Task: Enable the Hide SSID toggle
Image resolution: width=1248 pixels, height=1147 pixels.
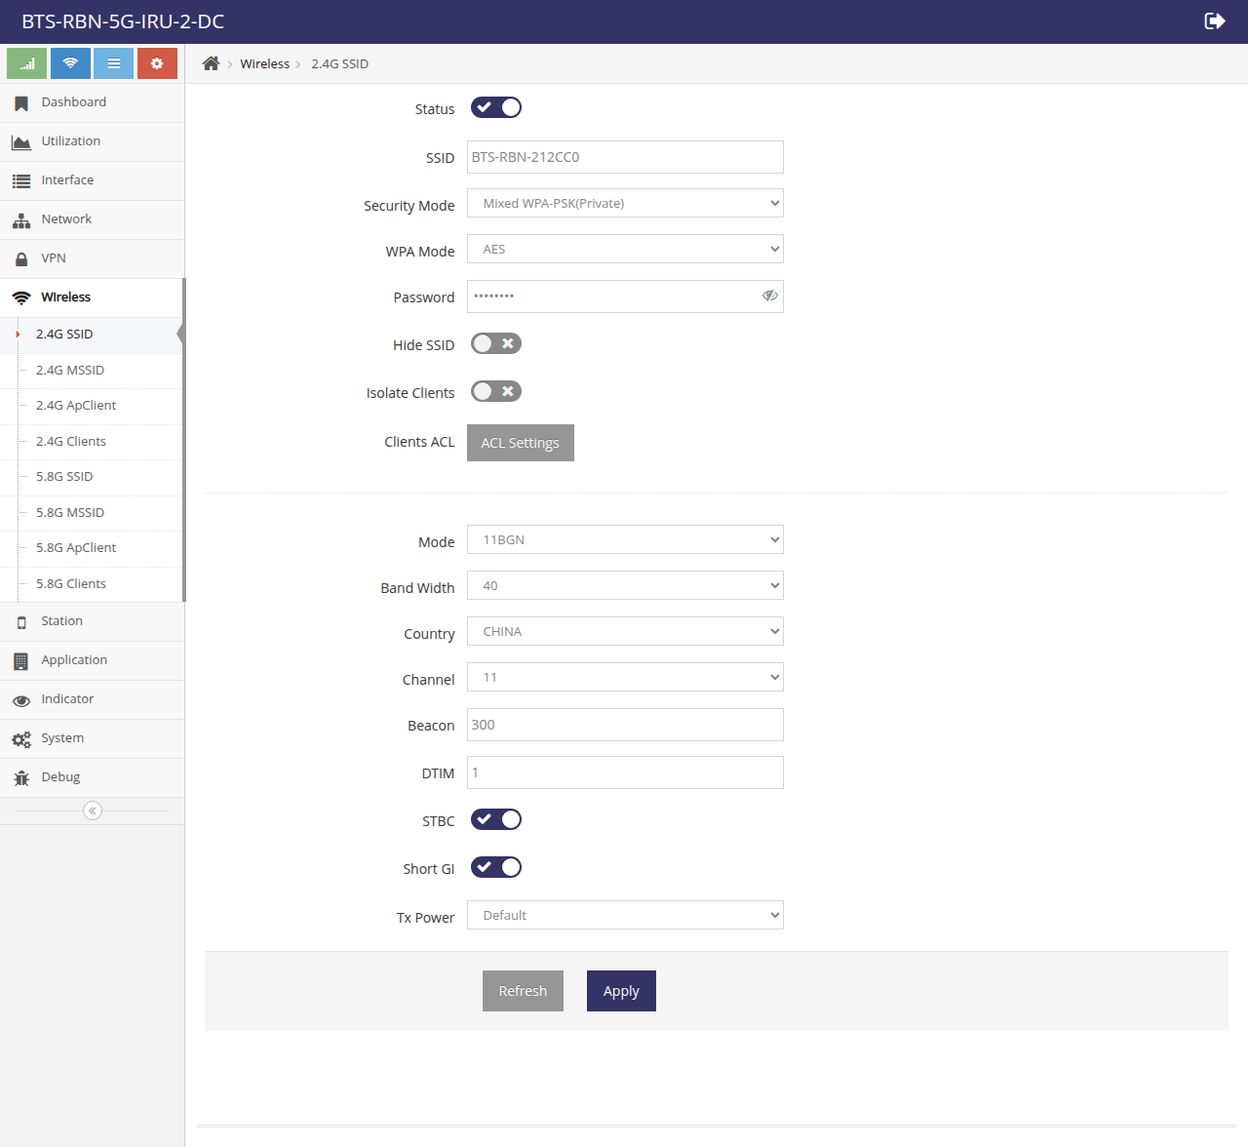Action: click(x=496, y=343)
